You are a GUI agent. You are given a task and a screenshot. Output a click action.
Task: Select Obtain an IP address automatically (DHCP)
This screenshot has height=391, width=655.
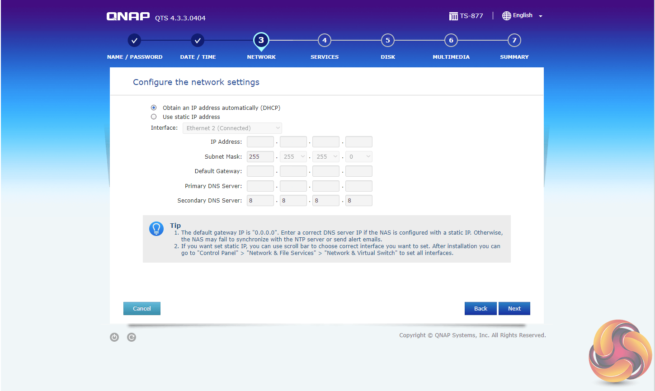154,108
